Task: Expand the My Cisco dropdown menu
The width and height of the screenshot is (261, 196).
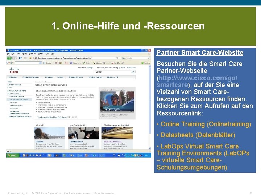Action: click(x=117, y=77)
